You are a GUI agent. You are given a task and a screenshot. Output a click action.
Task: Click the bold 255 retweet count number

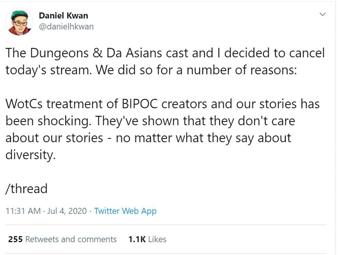(x=15, y=239)
